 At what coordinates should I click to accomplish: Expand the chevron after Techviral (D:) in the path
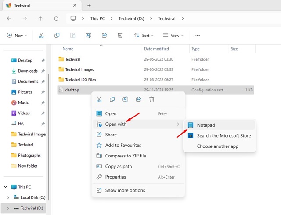click(151, 18)
